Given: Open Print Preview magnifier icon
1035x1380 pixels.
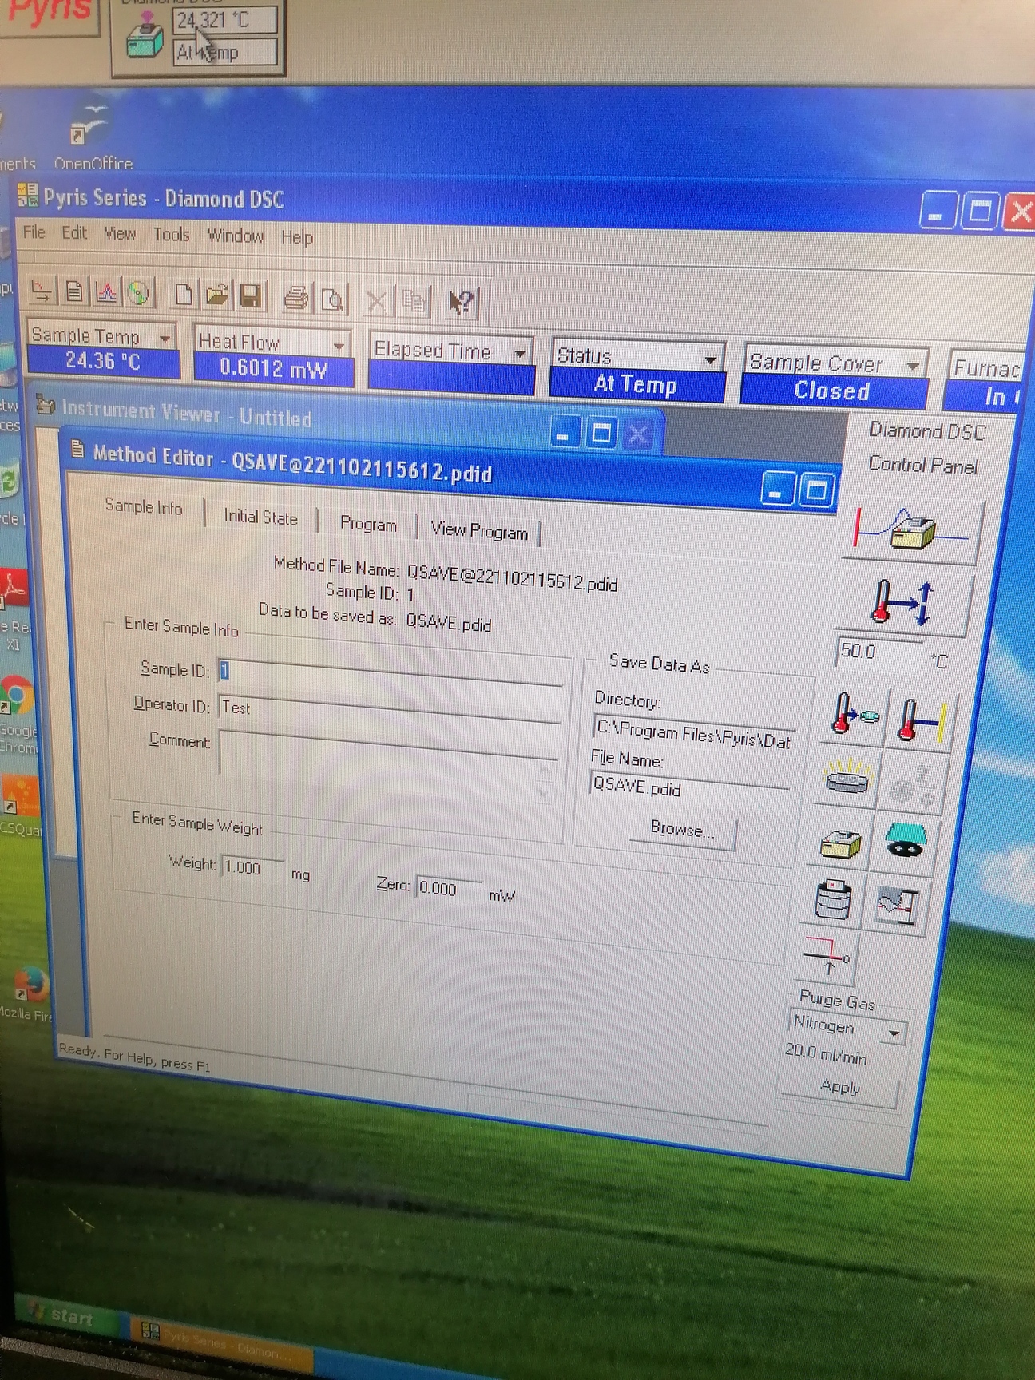Looking at the screenshot, I should [x=332, y=299].
